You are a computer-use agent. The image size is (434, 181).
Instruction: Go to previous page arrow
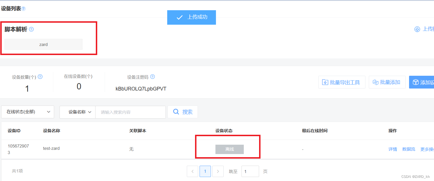pyautogui.click(x=192, y=171)
